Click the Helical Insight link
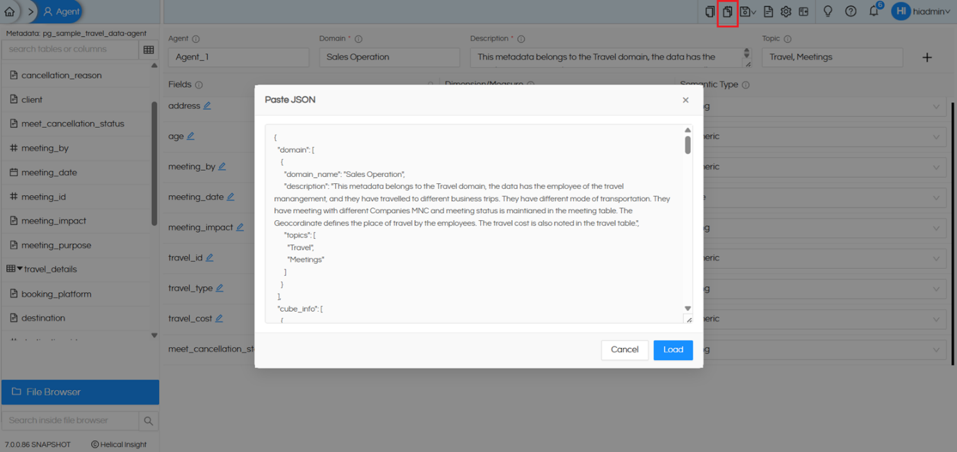The height and width of the screenshot is (452, 957). pos(119,444)
